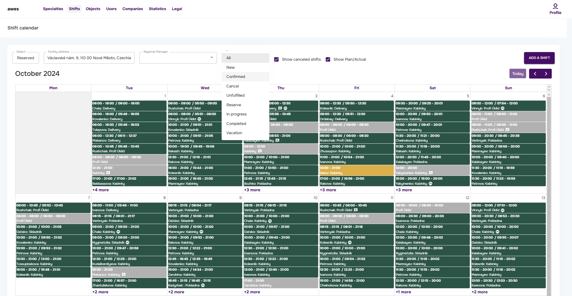Click the Today button

pyautogui.click(x=517, y=74)
